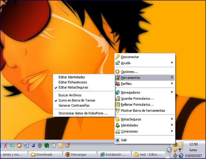Click the orange clock quick launch icon
This screenshot has width=206, height=159.
pos(60,146)
